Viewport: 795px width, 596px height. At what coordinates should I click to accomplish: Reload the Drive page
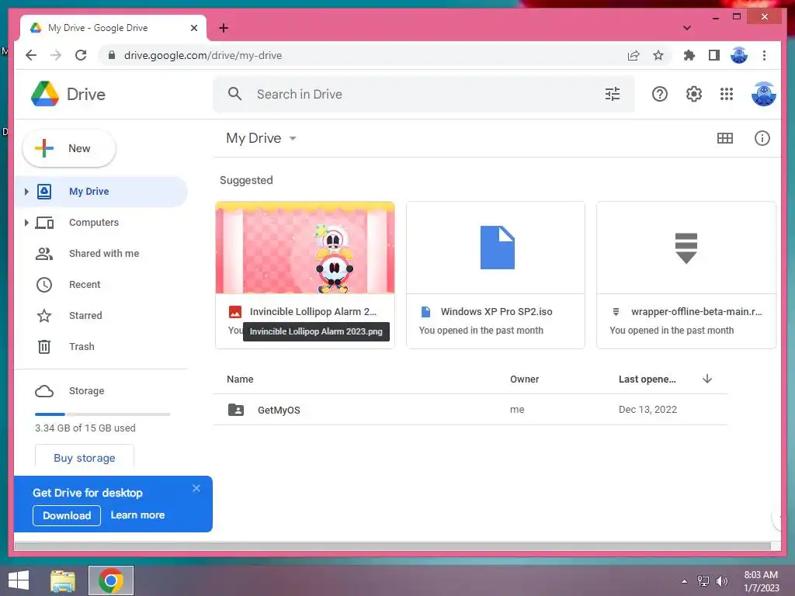pyautogui.click(x=81, y=55)
